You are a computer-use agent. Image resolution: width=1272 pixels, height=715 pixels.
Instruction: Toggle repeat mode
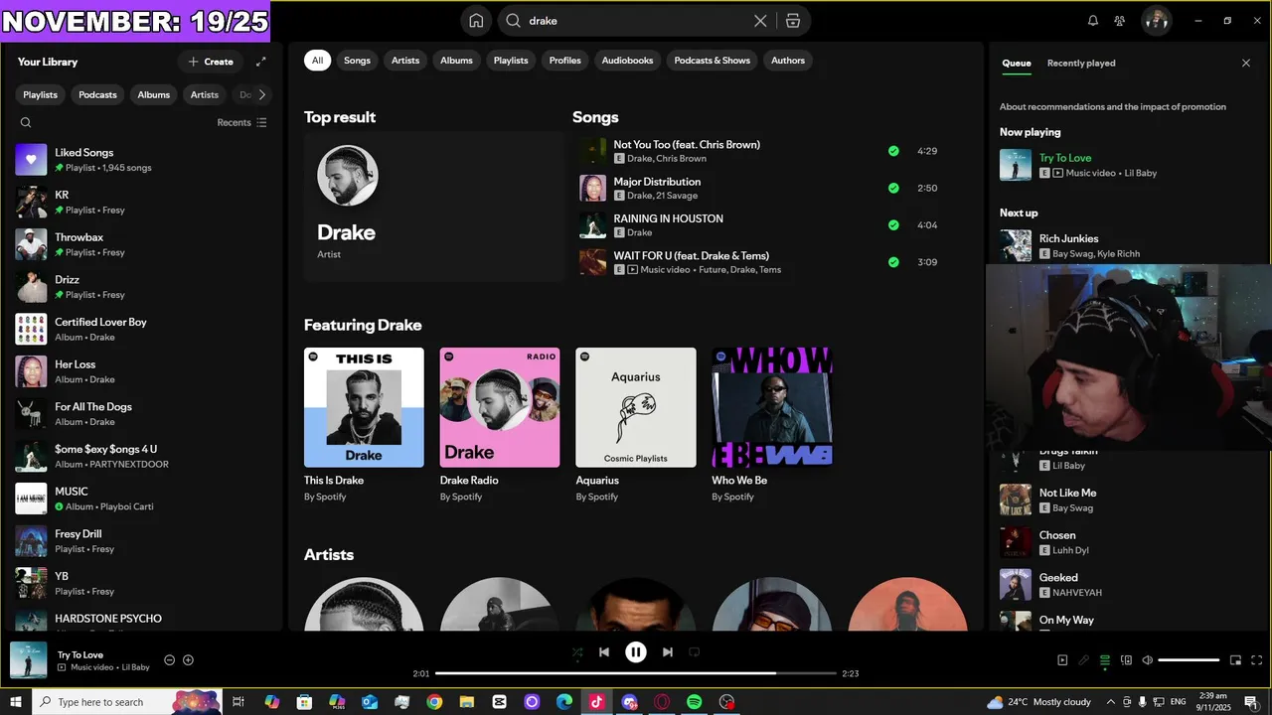(695, 652)
